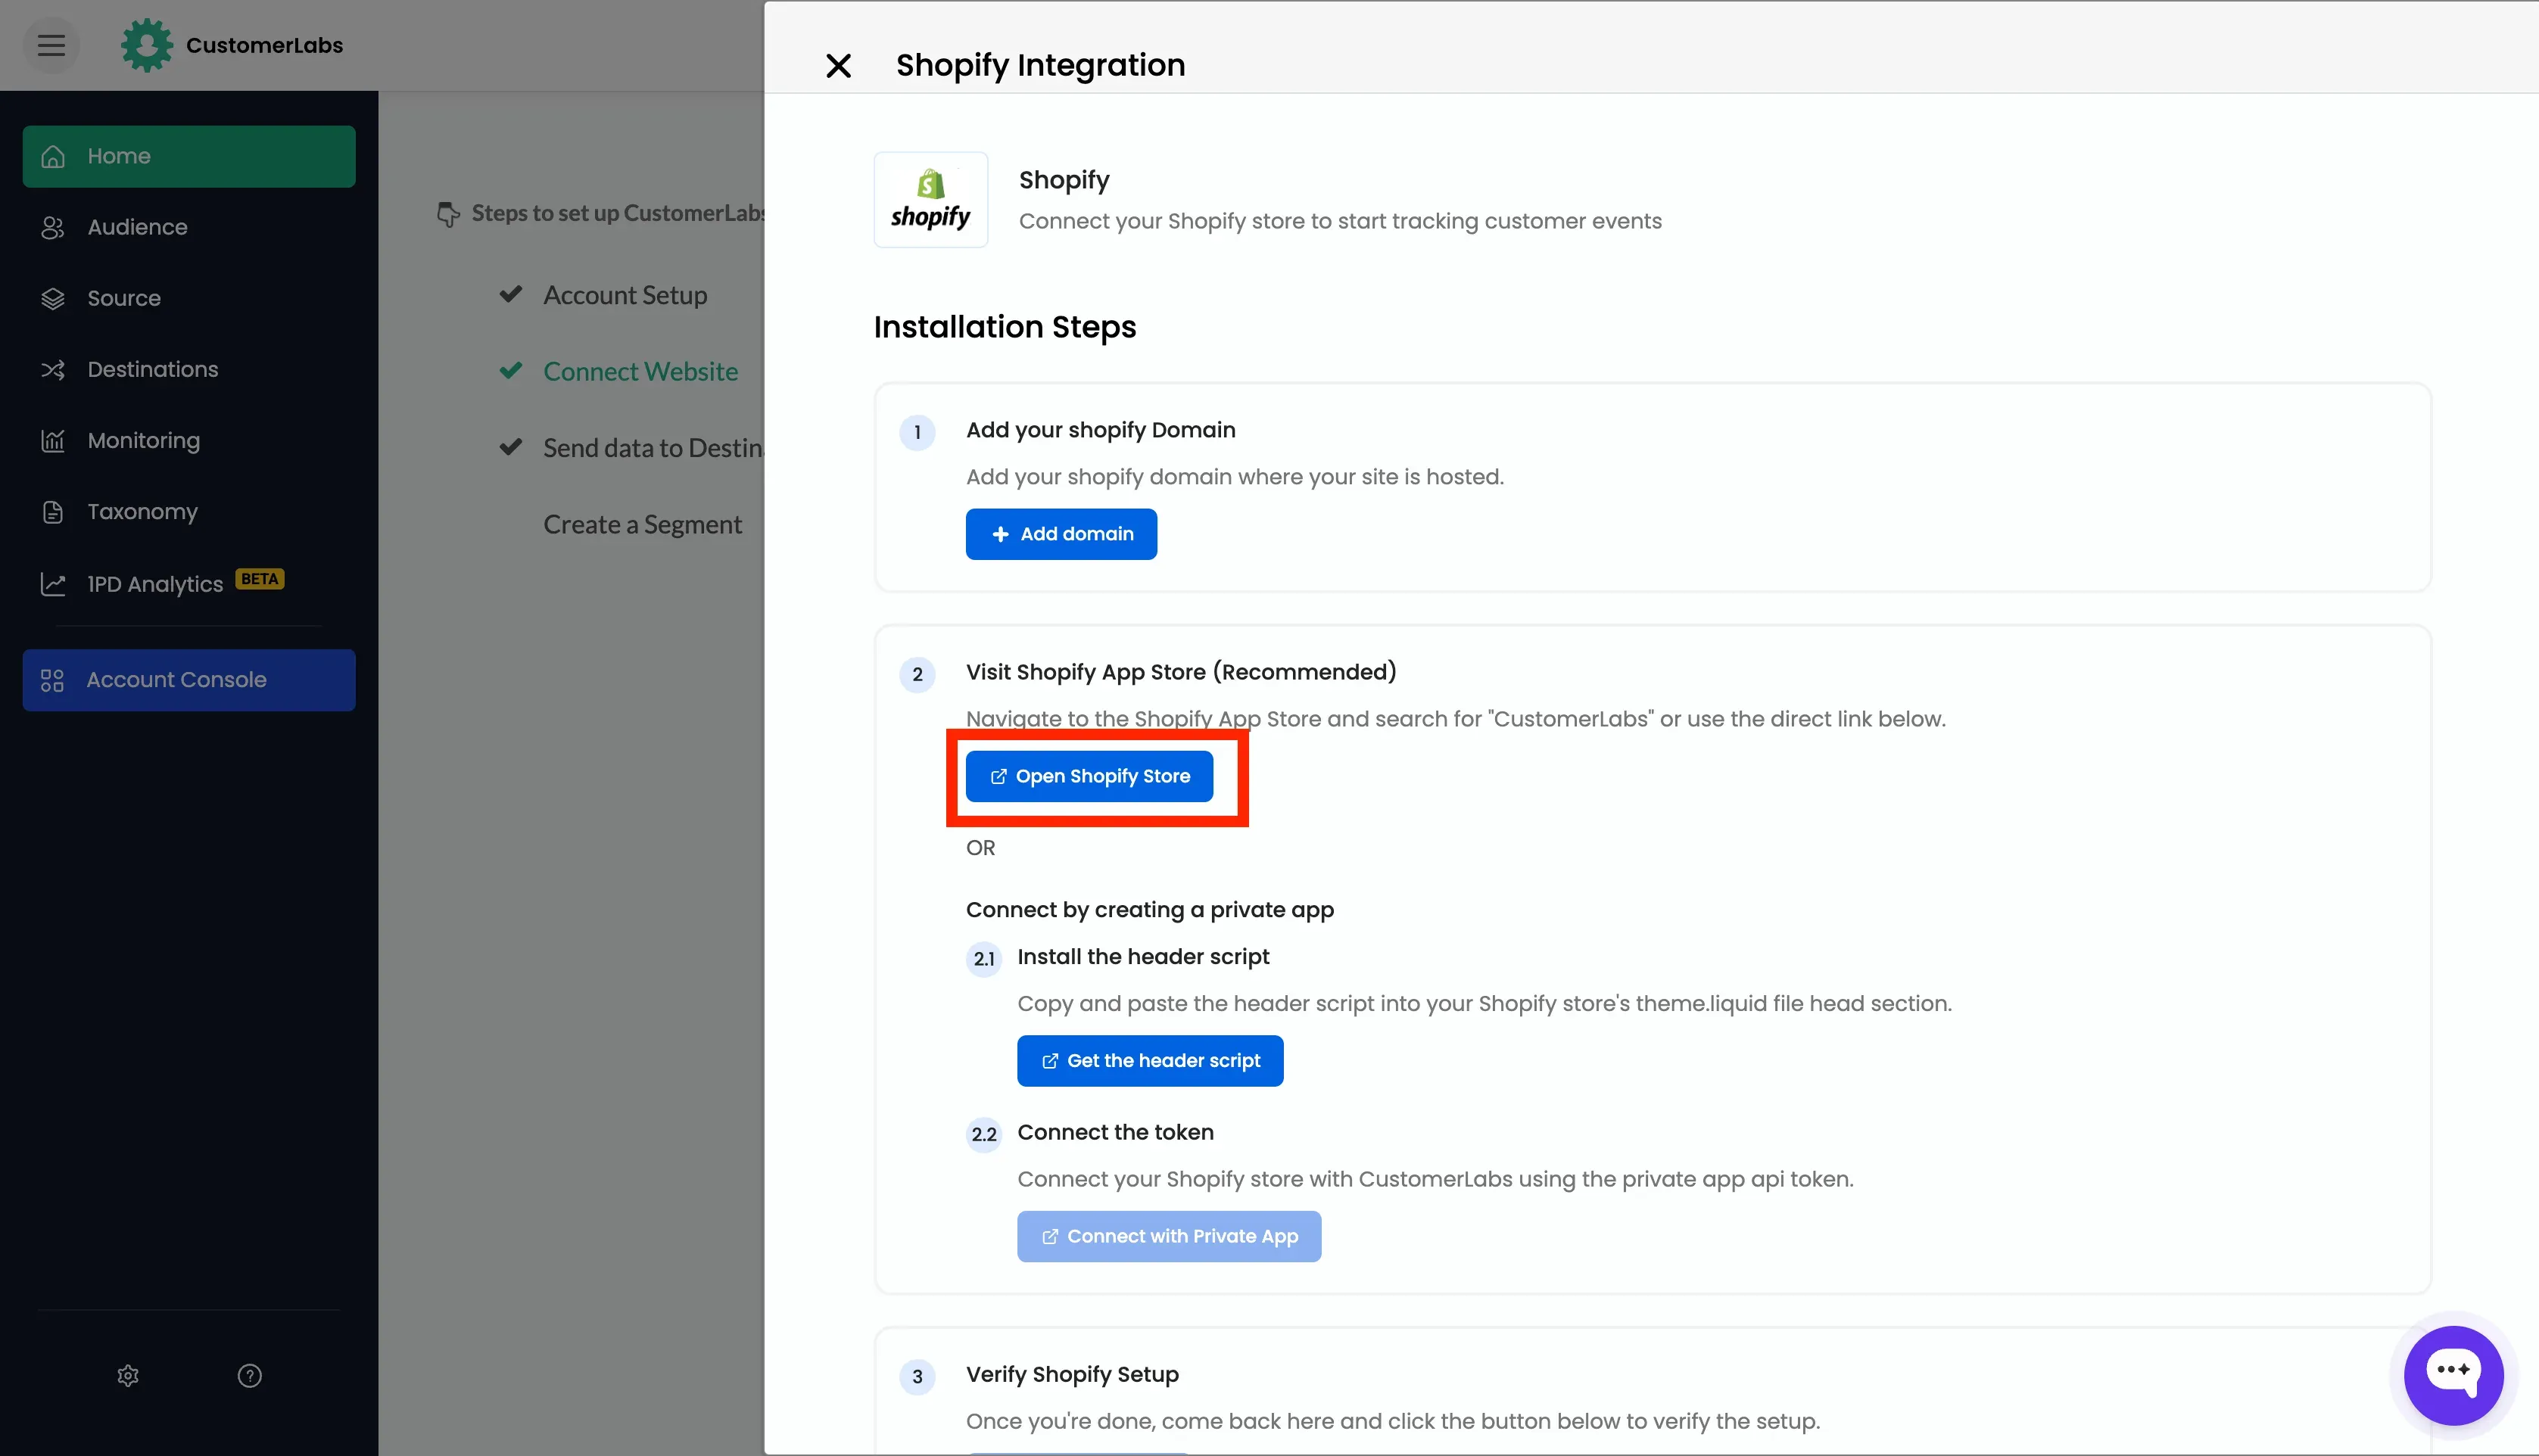Viewport: 2539px width, 1456px height.
Task: Click 'Install the header script' title
Action: point(1143,957)
